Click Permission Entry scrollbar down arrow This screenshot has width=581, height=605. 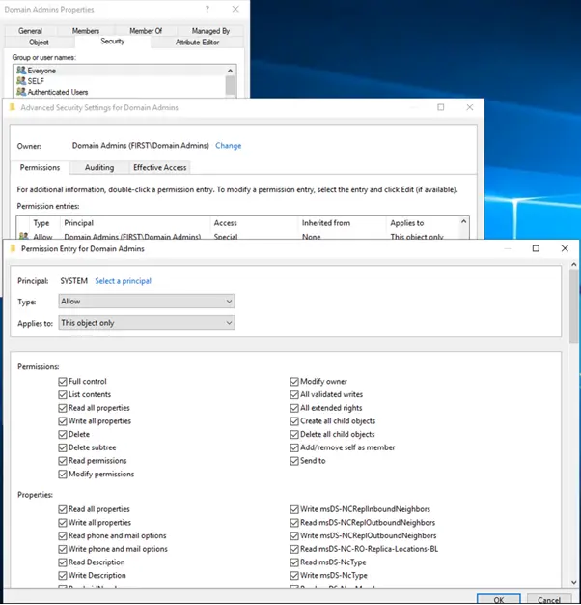(573, 582)
